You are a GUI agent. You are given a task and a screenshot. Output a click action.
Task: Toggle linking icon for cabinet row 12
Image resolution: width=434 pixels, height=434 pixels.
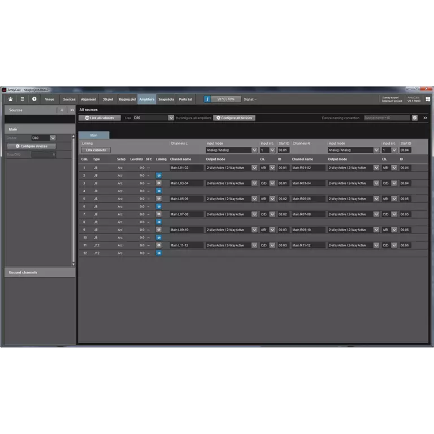point(159,253)
